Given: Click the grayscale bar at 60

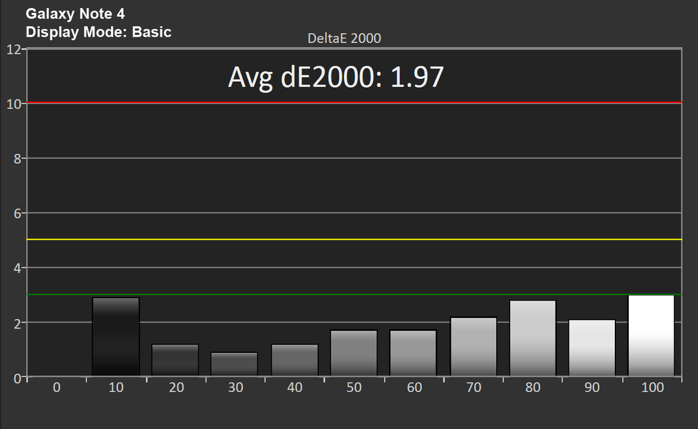Looking at the screenshot, I should (x=413, y=353).
